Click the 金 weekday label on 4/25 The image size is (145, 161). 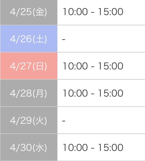tap(40, 12)
